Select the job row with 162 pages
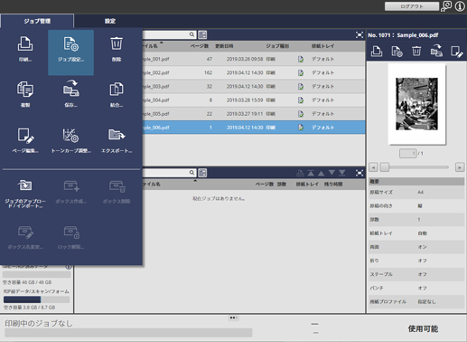The image size is (467, 342). point(254,72)
